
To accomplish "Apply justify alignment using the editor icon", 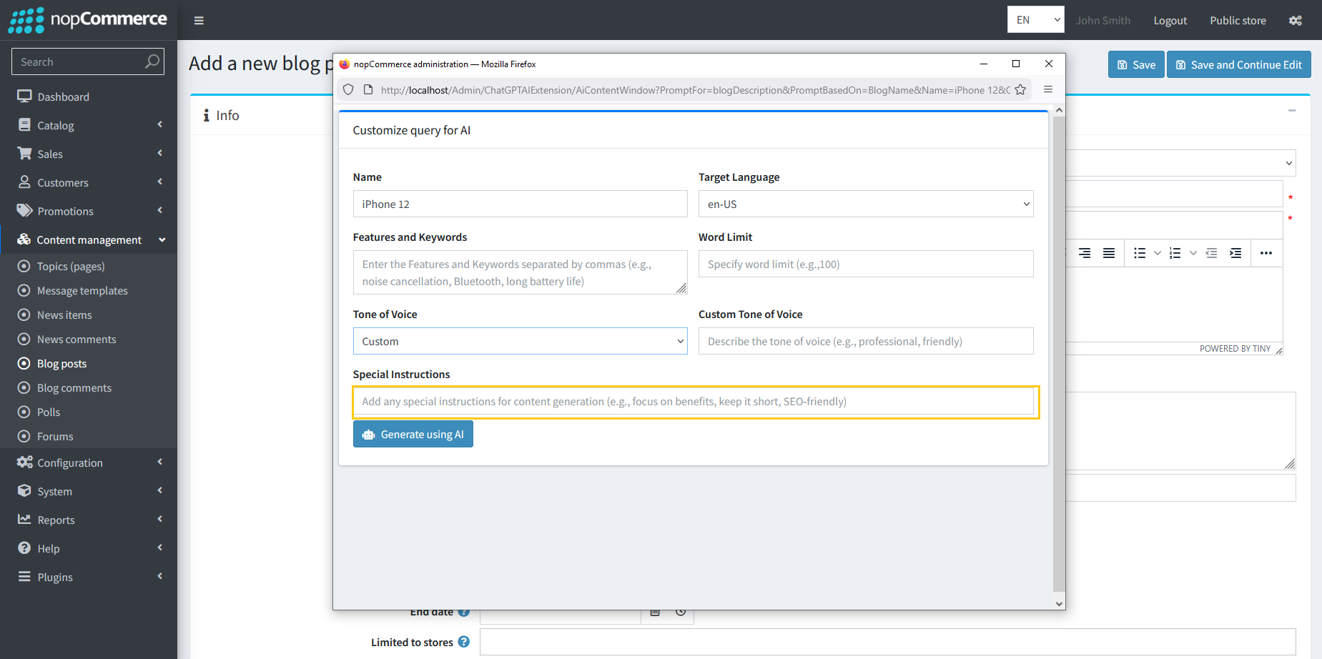I will (1109, 253).
